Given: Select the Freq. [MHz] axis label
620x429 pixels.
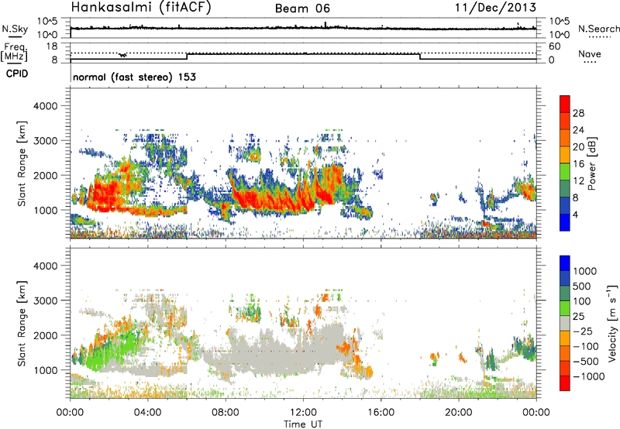Looking at the screenshot, I should tap(14, 52).
